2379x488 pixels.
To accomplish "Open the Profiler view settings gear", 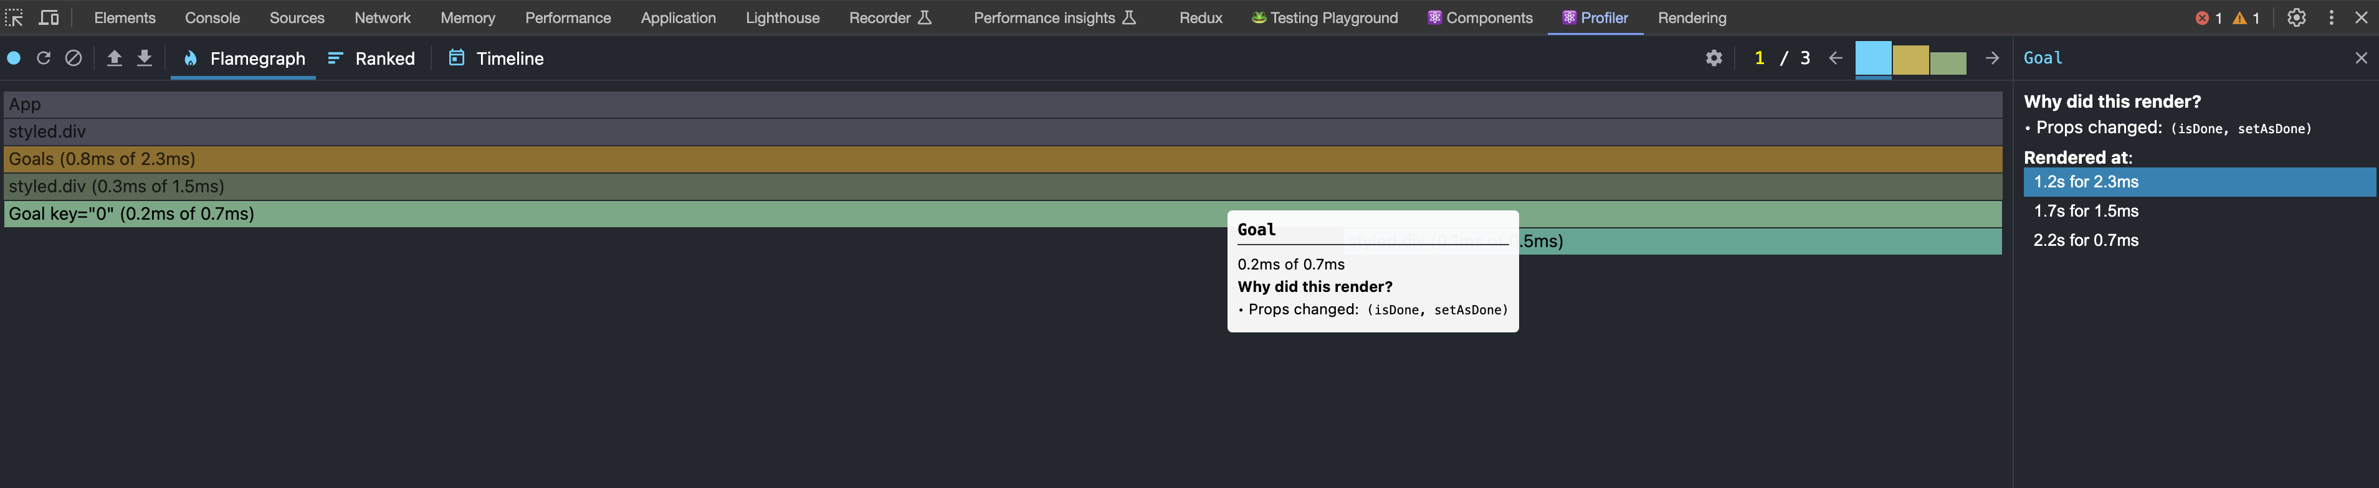I will pos(1714,57).
